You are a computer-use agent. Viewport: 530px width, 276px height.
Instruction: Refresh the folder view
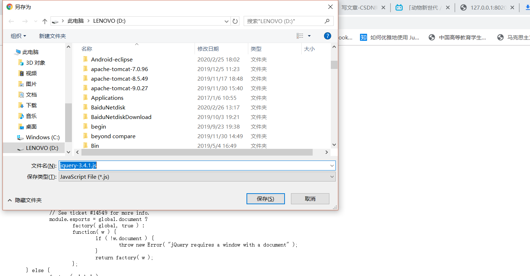(x=235, y=21)
